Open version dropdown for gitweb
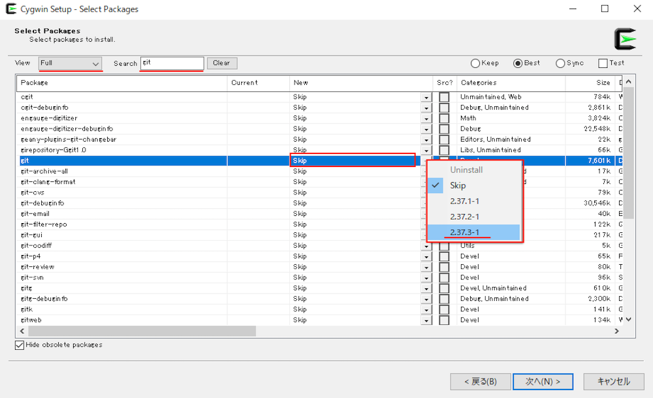 coord(426,320)
